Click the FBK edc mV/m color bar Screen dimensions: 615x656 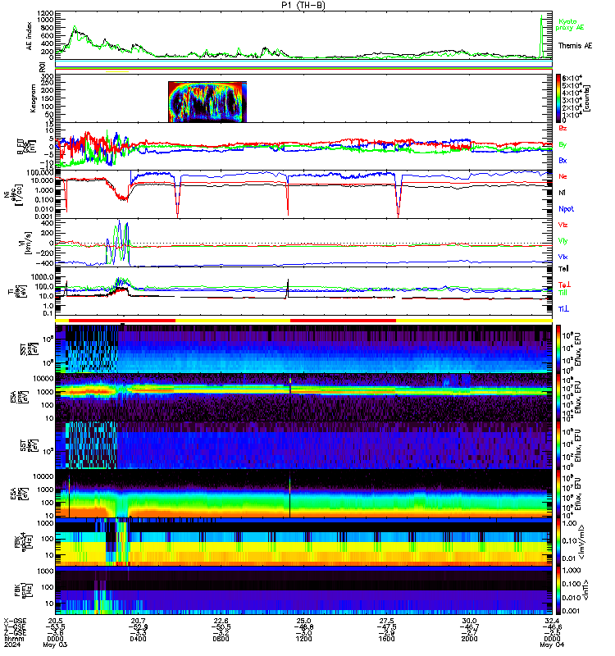click(558, 542)
